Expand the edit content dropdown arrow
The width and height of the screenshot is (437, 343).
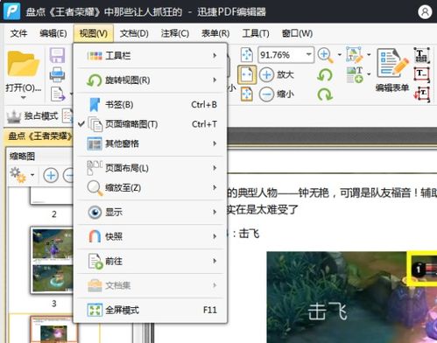(x=369, y=55)
